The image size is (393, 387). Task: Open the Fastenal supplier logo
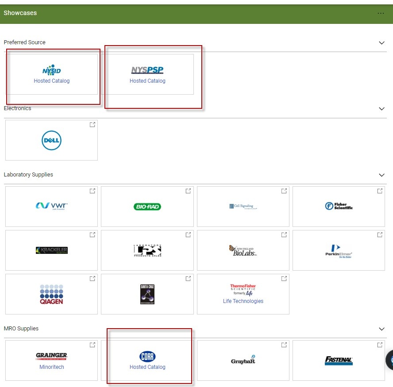click(x=339, y=360)
